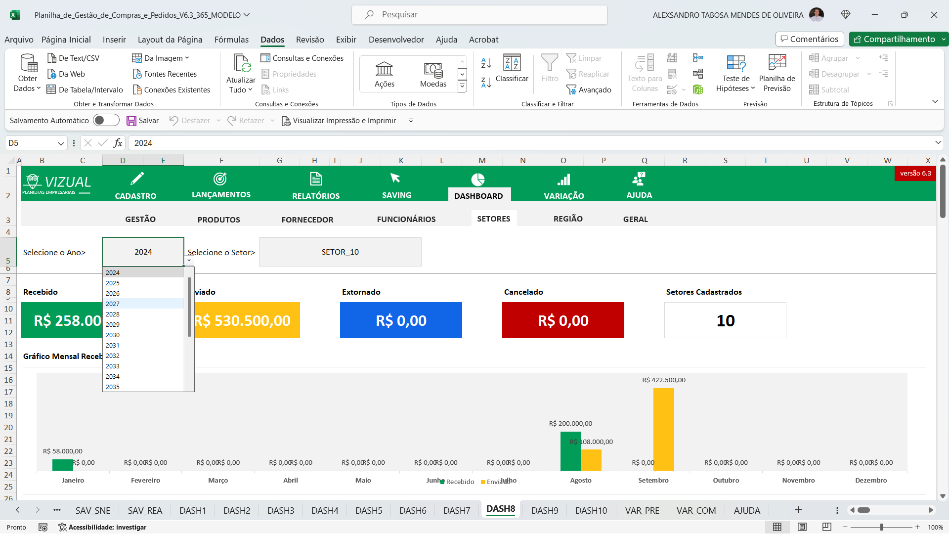Create a Planilha de Previsão
The height and width of the screenshot is (534, 949).
click(x=776, y=73)
